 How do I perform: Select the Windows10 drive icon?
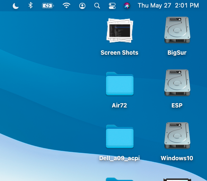pyautogui.click(x=177, y=136)
